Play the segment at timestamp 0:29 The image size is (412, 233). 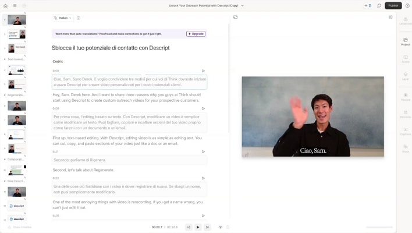[203, 216]
